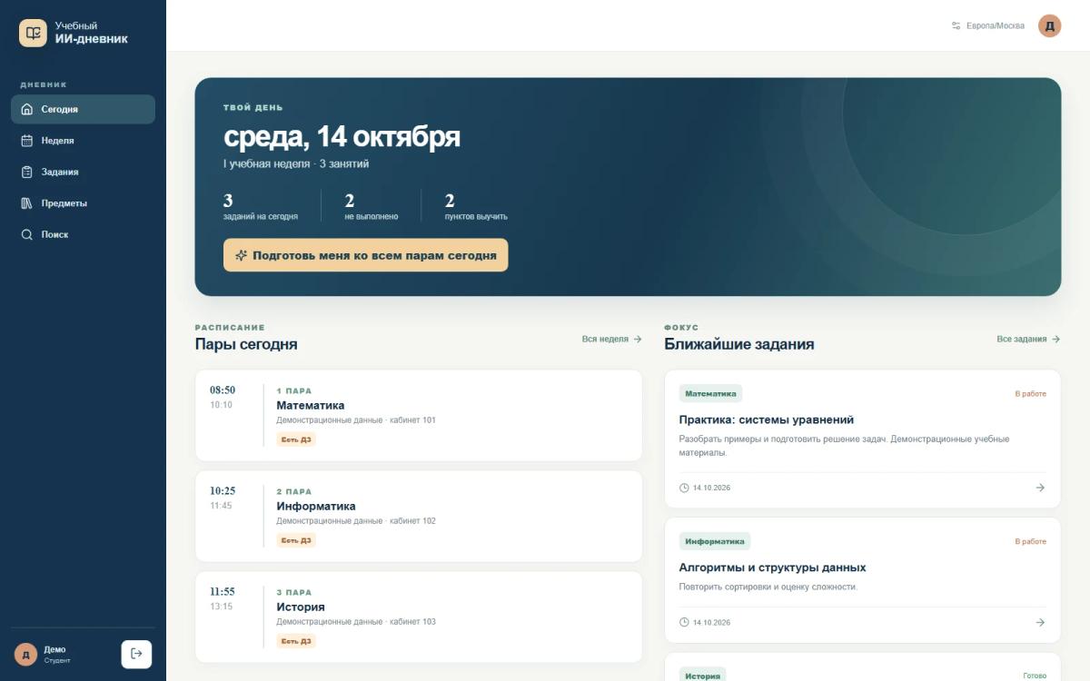Click the кабинет 102 room text
The height and width of the screenshot is (681, 1090).
[412, 521]
